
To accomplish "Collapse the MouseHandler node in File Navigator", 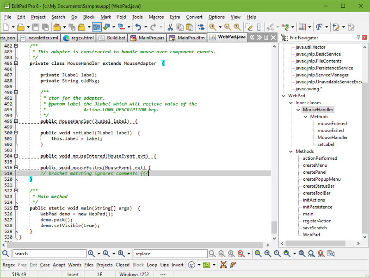I will (x=298, y=110).
